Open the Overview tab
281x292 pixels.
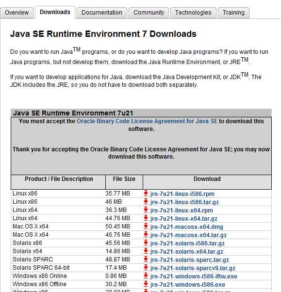point(17,13)
